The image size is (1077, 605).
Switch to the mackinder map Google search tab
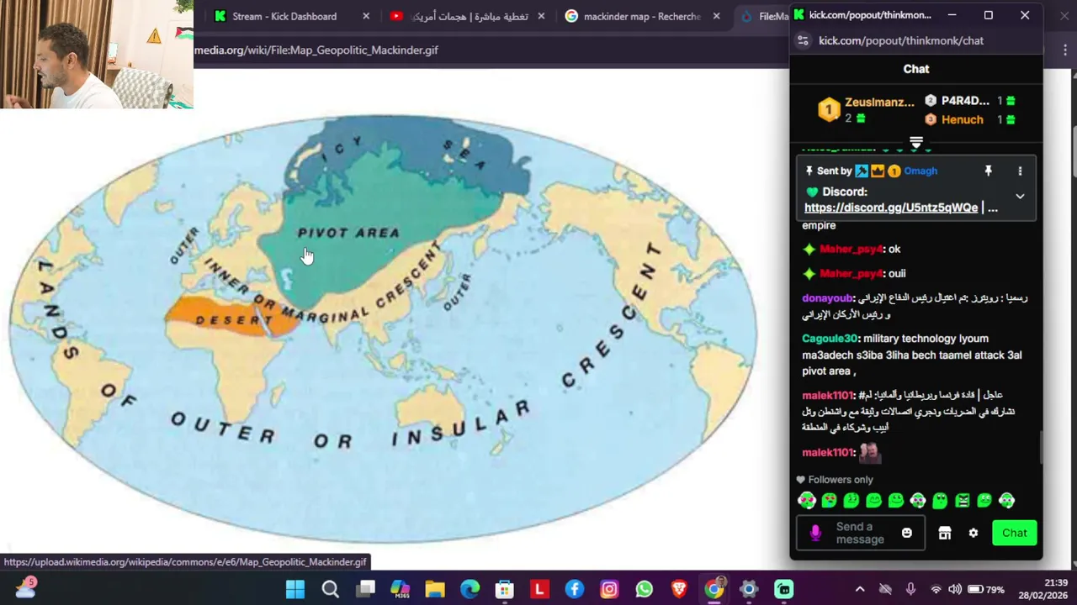click(x=642, y=16)
